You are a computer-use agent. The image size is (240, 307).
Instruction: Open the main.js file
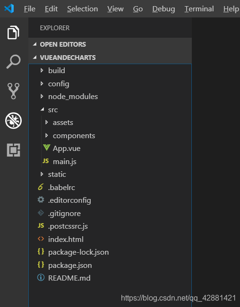65,162
